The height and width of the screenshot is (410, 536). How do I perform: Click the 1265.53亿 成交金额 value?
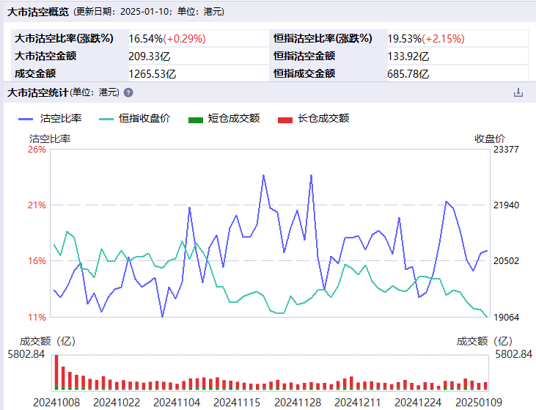(153, 73)
